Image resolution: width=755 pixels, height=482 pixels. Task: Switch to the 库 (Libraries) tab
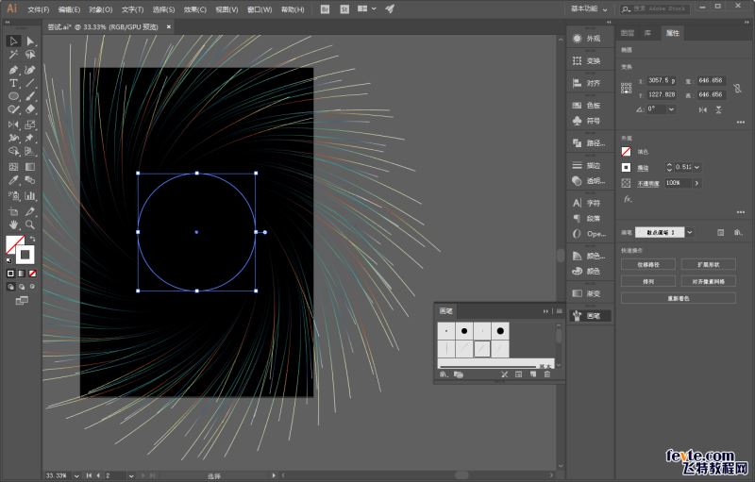[x=648, y=33]
